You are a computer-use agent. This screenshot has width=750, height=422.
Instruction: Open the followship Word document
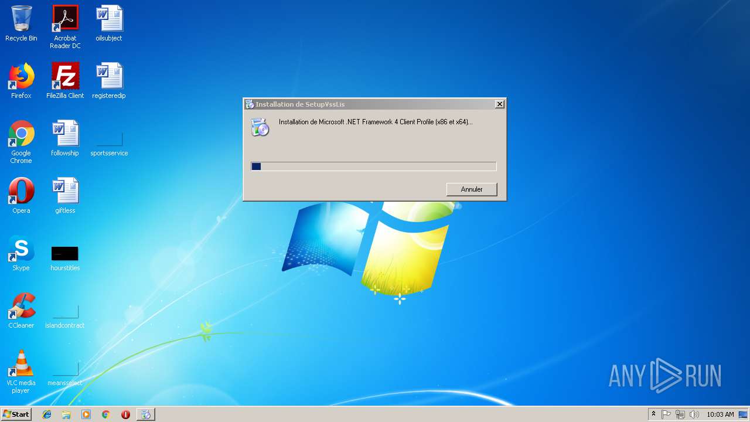pyautogui.click(x=65, y=138)
